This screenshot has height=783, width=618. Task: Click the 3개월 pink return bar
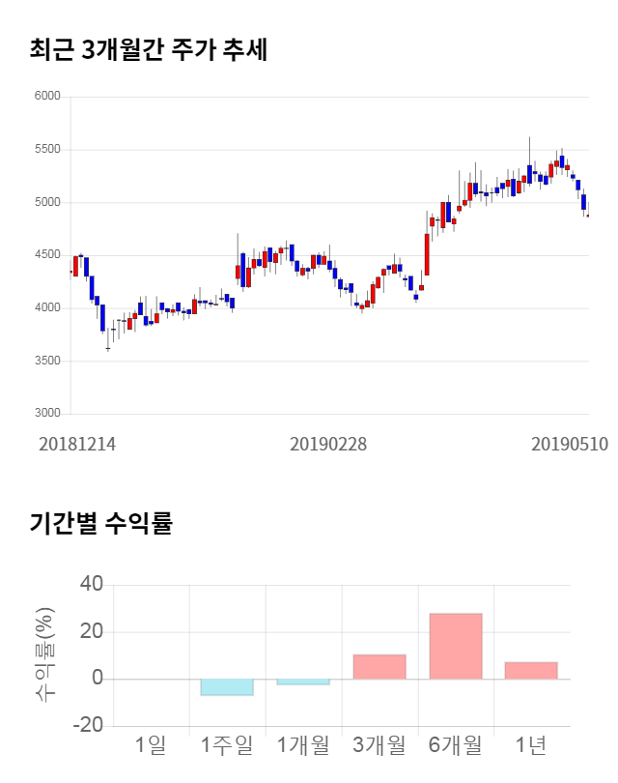(379, 667)
